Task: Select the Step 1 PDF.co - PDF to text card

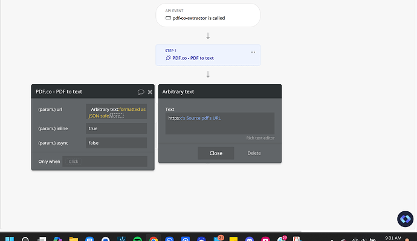Action: pos(208,55)
